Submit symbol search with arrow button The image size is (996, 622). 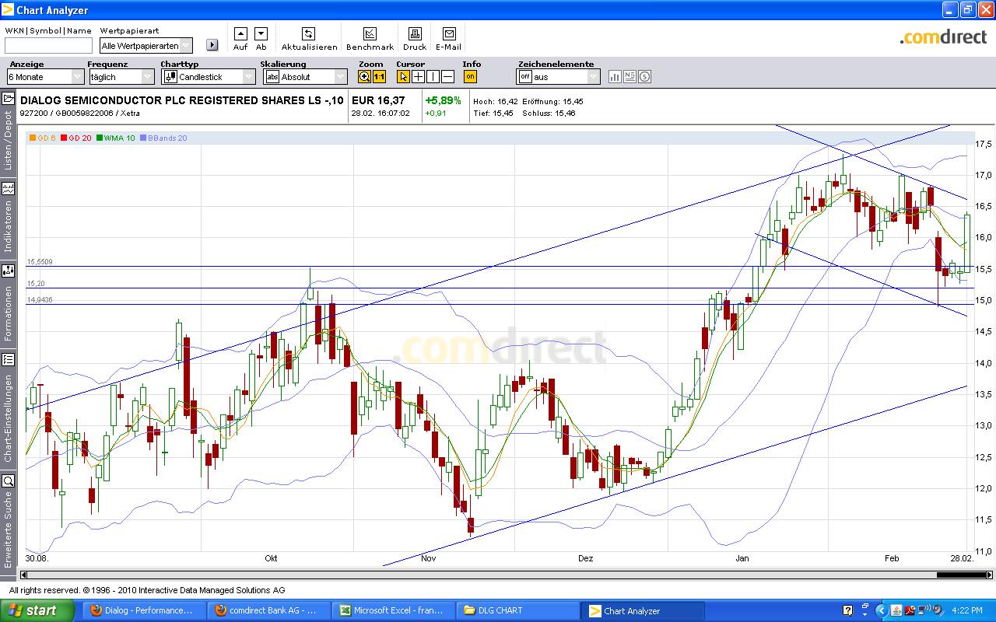point(212,45)
